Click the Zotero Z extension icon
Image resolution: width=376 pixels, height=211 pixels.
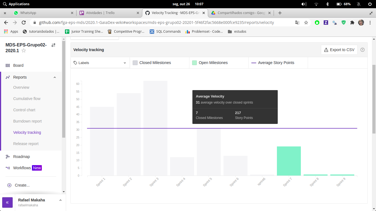pyautogui.click(x=326, y=23)
